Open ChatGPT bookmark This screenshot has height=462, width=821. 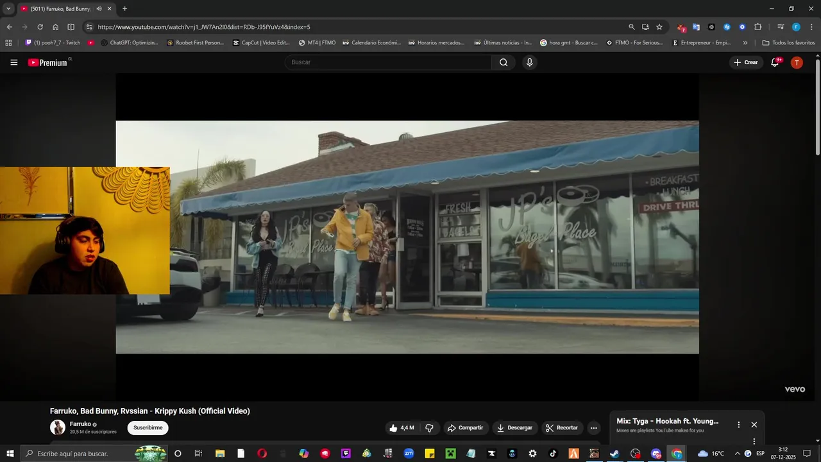coord(129,43)
